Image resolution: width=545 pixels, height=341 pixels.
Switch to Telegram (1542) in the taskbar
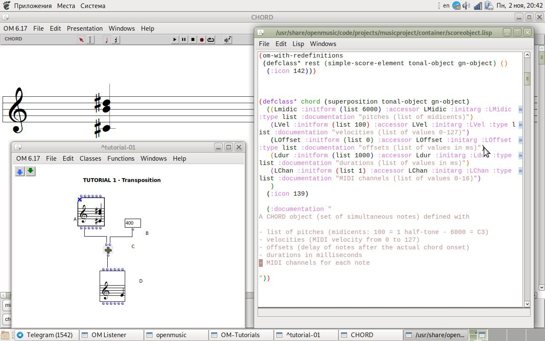tap(46, 335)
